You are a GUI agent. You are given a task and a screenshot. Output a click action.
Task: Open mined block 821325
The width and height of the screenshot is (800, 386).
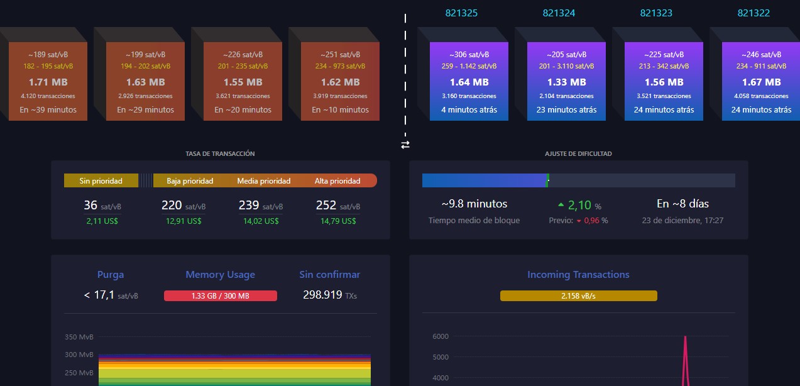(469, 81)
